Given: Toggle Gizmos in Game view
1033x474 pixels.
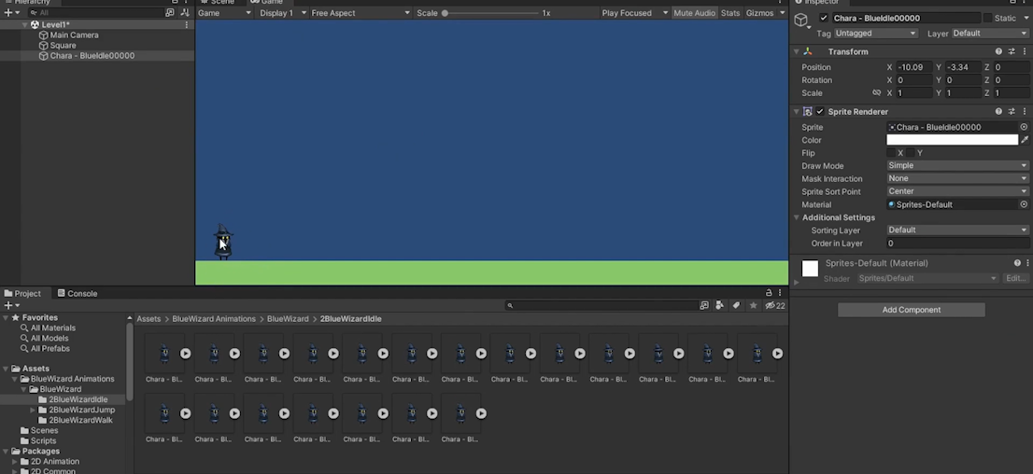Looking at the screenshot, I should [759, 12].
